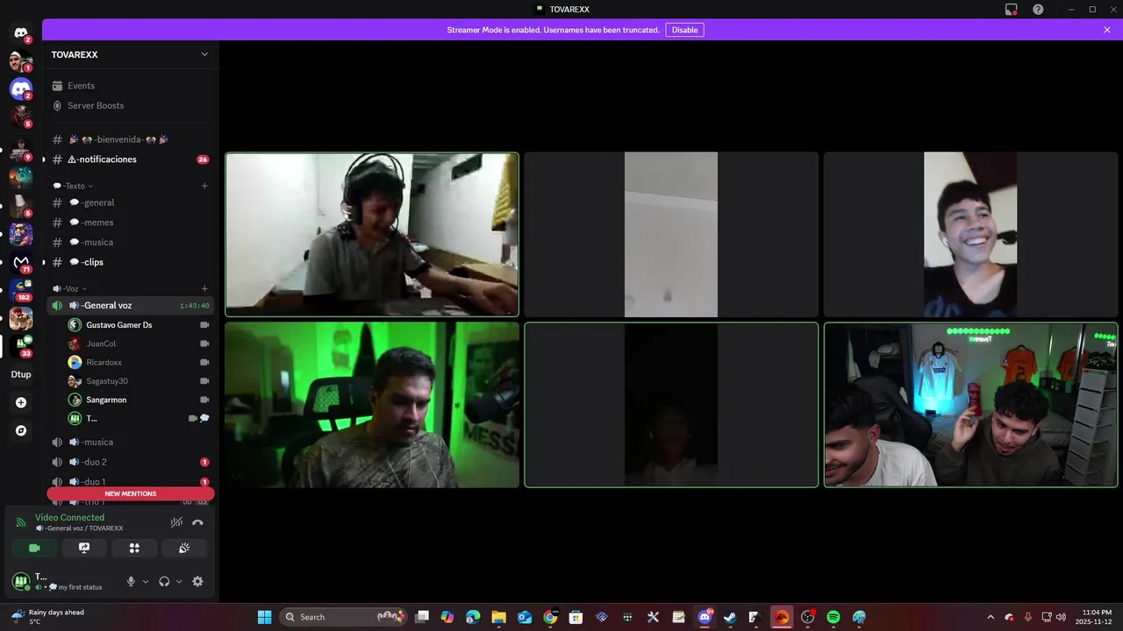Screen dimensions: 1123x631
Task: Open the notificaciones channel
Action: point(130,160)
